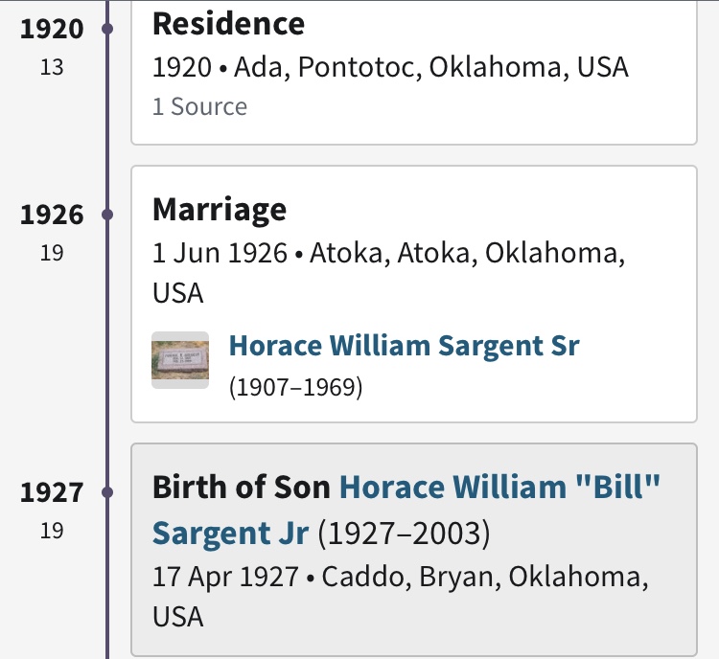This screenshot has width=719, height=659.
Task: Click the (1927–2003) lifespan text
Action: point(404,533)
